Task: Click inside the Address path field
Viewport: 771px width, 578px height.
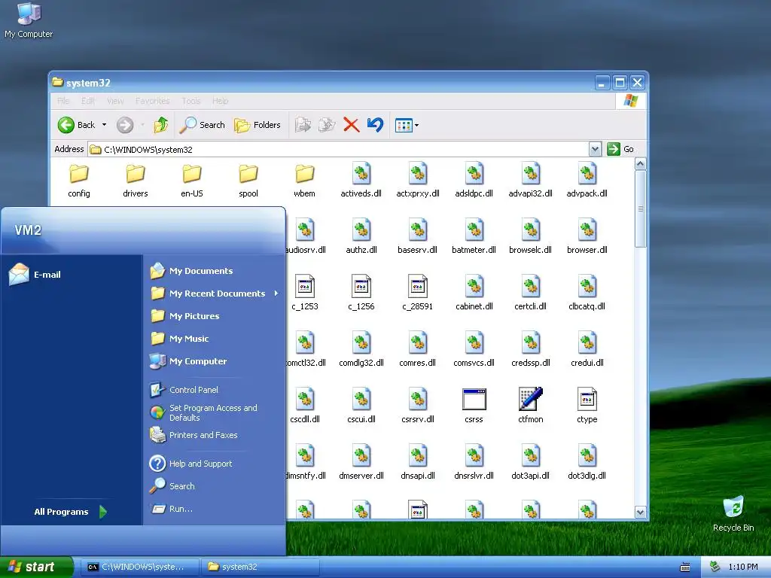Action: [x=338, y=149]
